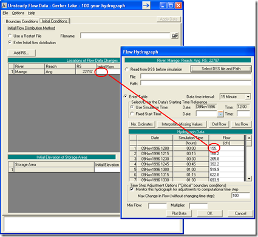
Task: Click the 09Nov1996 1300 date cell
Action: [155, 169]
